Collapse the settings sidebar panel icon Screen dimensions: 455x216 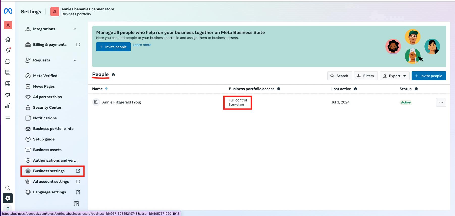tap(76, 204)
